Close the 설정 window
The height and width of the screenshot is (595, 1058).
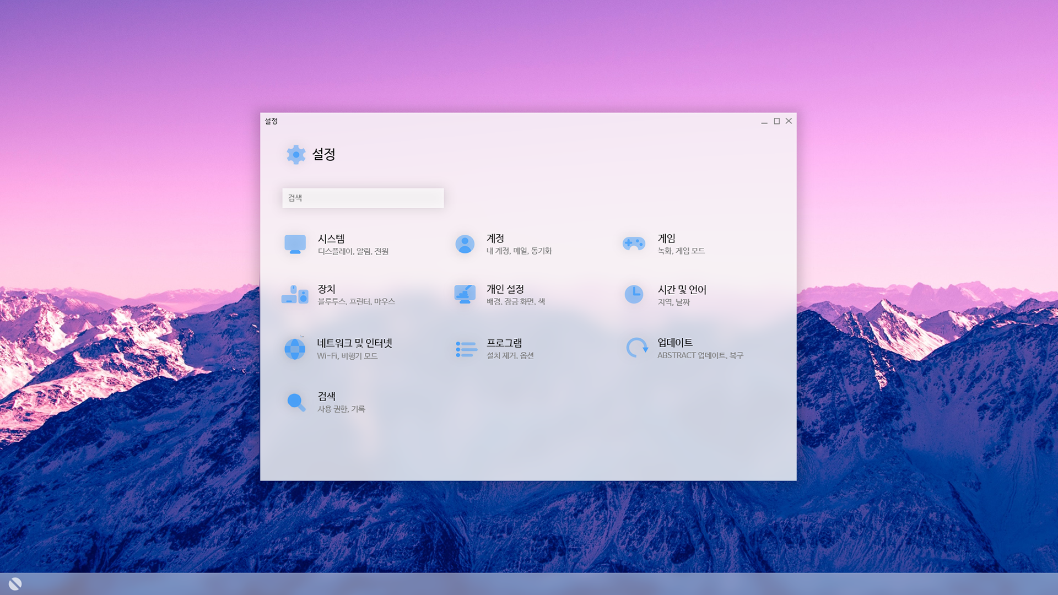tap(789, 121)
